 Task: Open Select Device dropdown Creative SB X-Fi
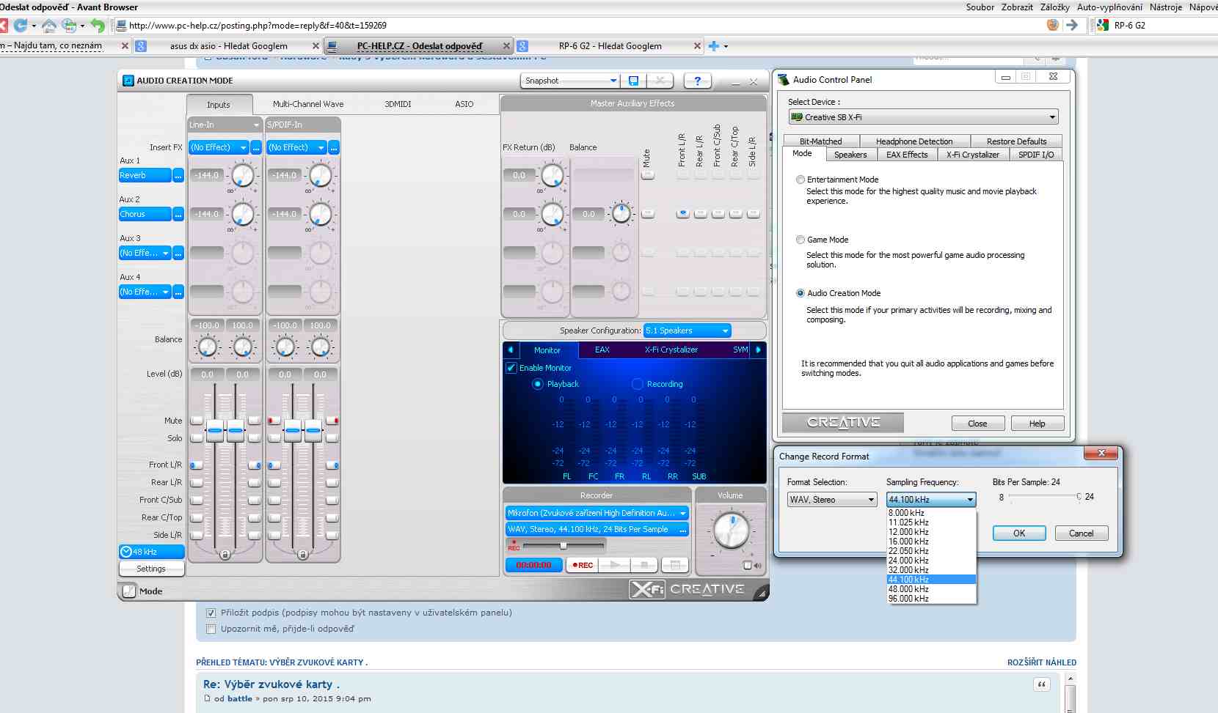(x=923, y=117)
